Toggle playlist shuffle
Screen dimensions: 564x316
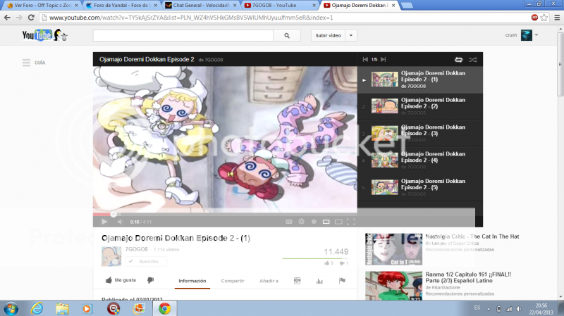[x=472, y=60]
